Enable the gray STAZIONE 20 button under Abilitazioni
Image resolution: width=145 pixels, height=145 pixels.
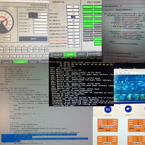(x=88, y=39)
